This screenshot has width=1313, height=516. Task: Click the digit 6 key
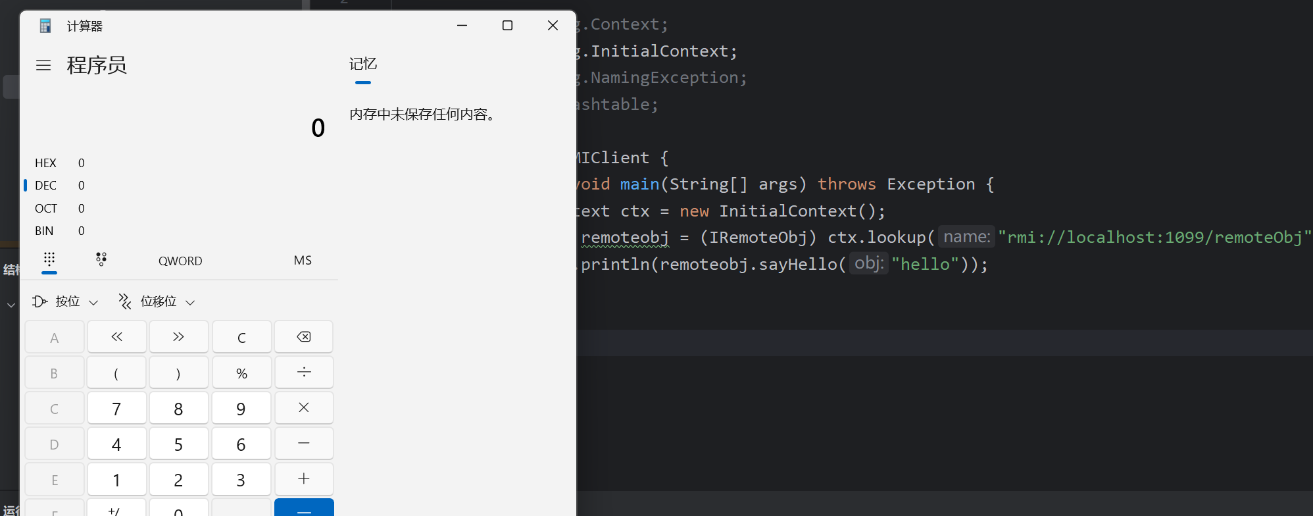241,444
